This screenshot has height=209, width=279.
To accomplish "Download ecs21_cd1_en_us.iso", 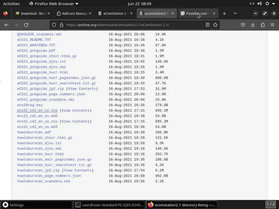I will pyautogui.click(x=37, y=110).
